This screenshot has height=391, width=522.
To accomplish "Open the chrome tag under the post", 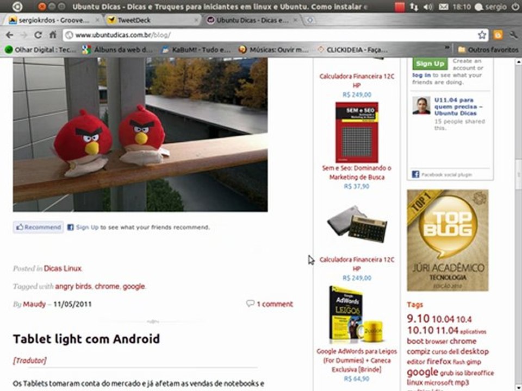I will [107, 286].
